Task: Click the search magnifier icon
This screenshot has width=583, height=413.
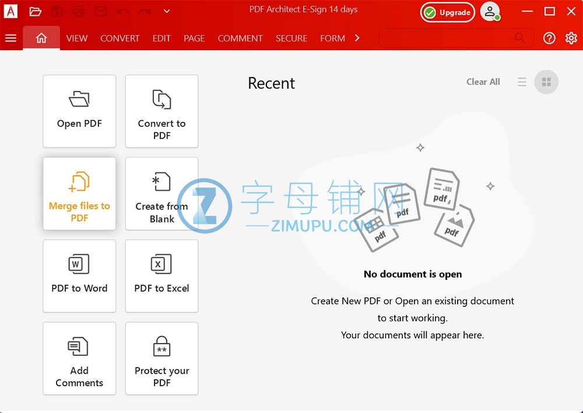Action: point(519,38)
